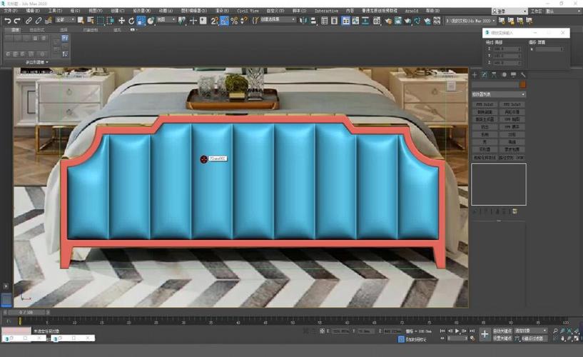Click the Redo arrow in main toolbar
The width and height of the screenshot is (583, 357).
click(x=16, y=21)
